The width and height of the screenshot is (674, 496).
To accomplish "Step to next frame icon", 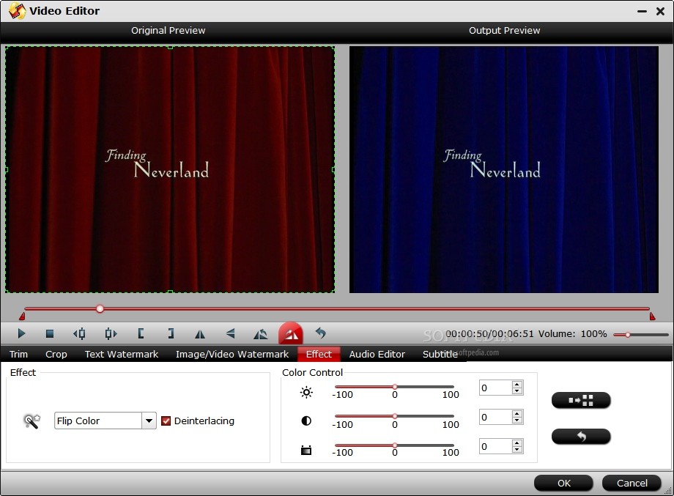I will point(111,333).
